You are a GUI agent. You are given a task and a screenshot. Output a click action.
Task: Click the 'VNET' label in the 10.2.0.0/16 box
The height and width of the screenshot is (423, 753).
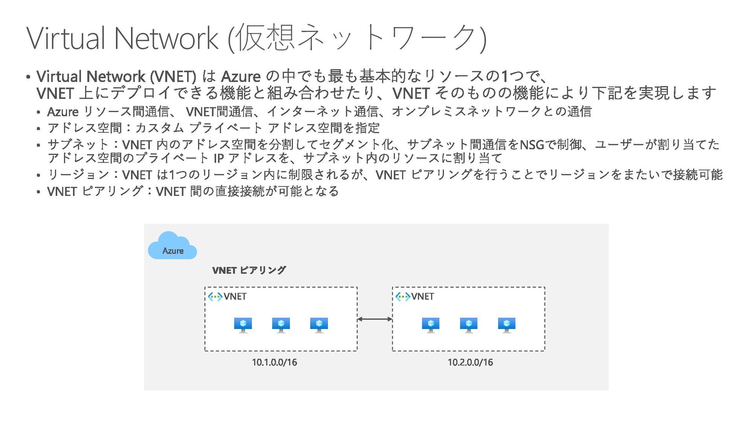pyautogui.click(x=422, y=296)
